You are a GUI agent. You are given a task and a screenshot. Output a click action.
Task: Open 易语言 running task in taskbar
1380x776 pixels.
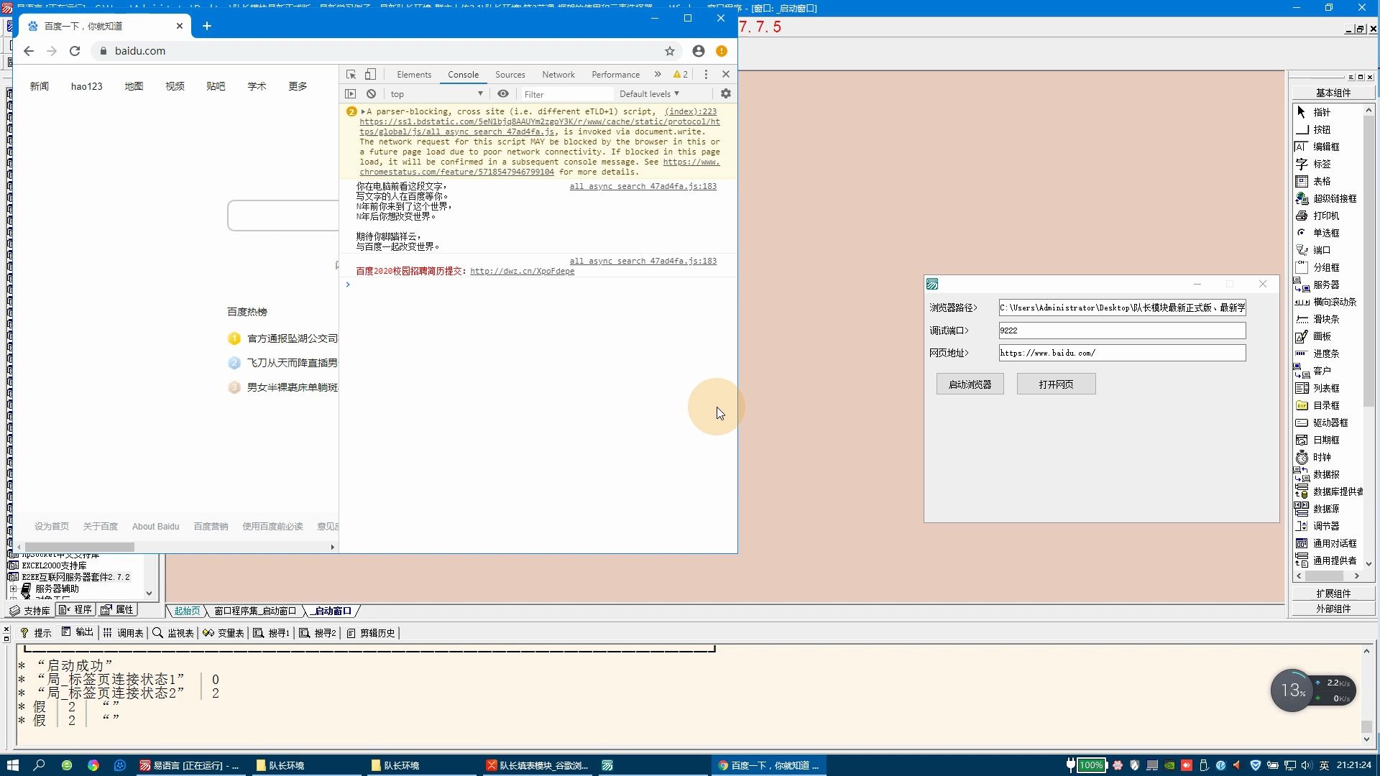click(x=190, y=765)
